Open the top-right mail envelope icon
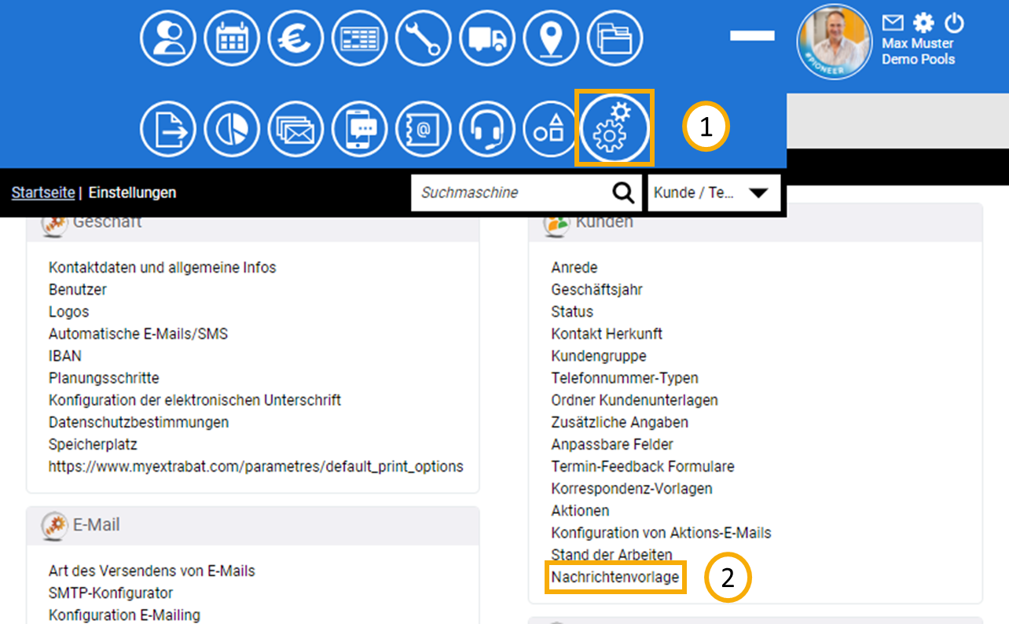Screen dimensions: 1009x624 coord(893,22)
